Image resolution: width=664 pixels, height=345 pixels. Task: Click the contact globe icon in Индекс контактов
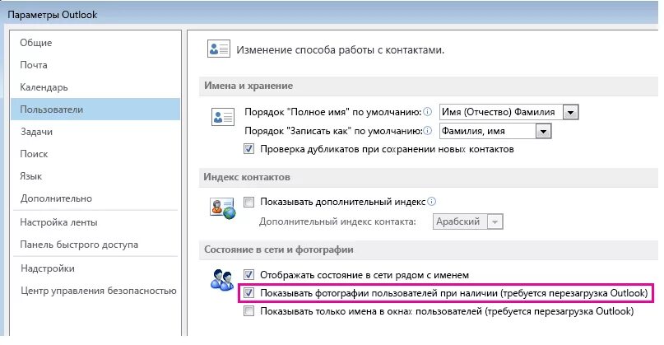point(223,208)
